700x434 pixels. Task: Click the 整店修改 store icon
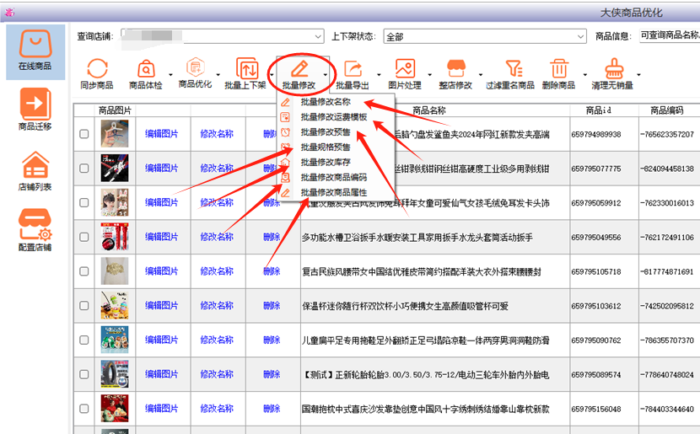point(455,69)
